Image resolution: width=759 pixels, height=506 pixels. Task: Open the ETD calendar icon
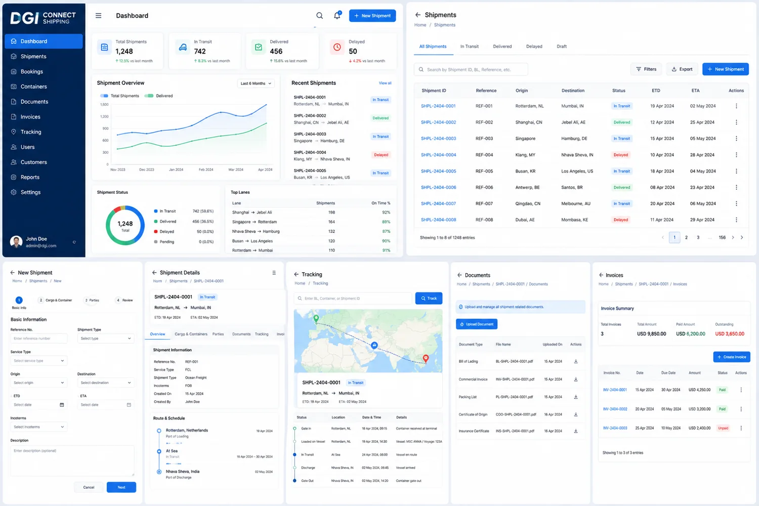62,405
